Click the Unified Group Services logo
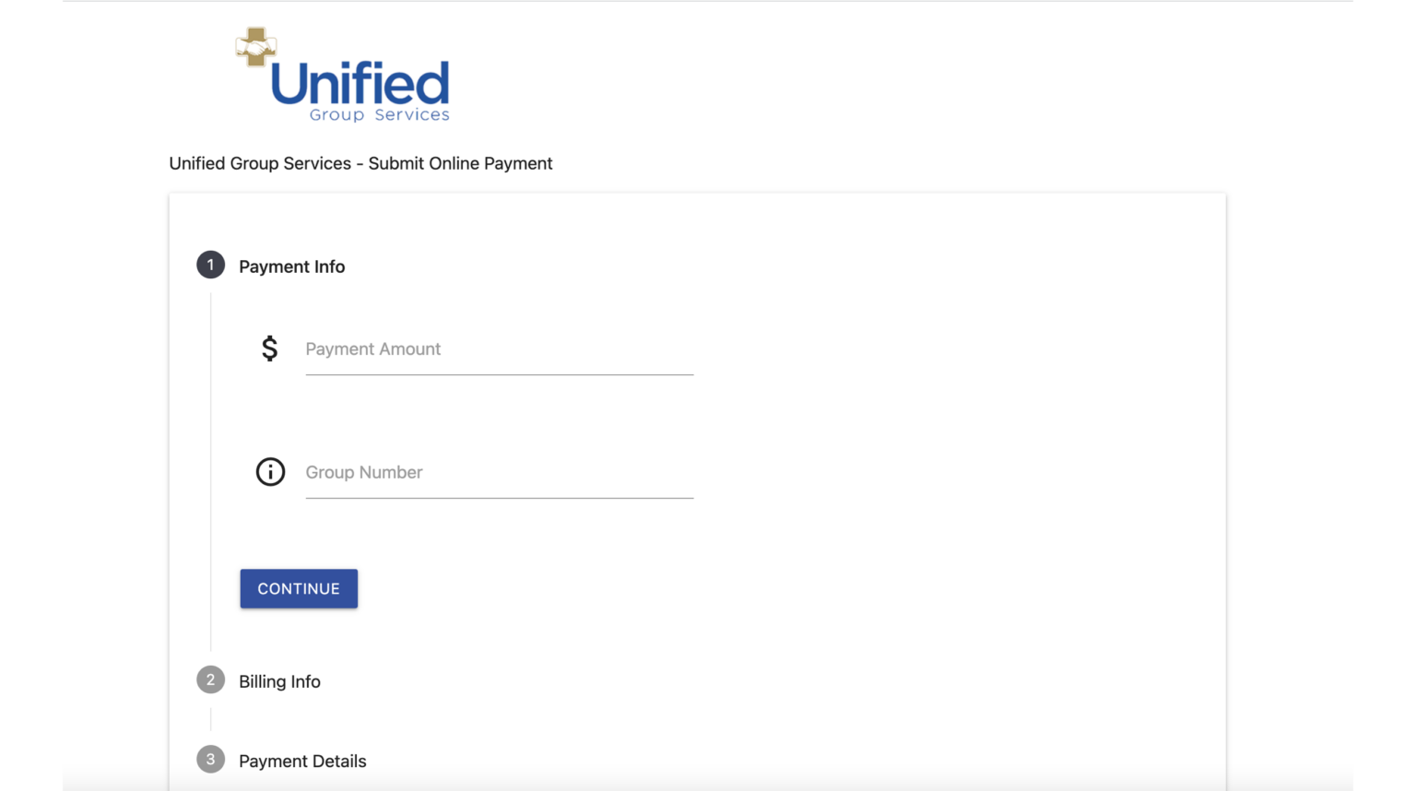The width and height of the screenshot is (1416, 791). click(341, 74)
